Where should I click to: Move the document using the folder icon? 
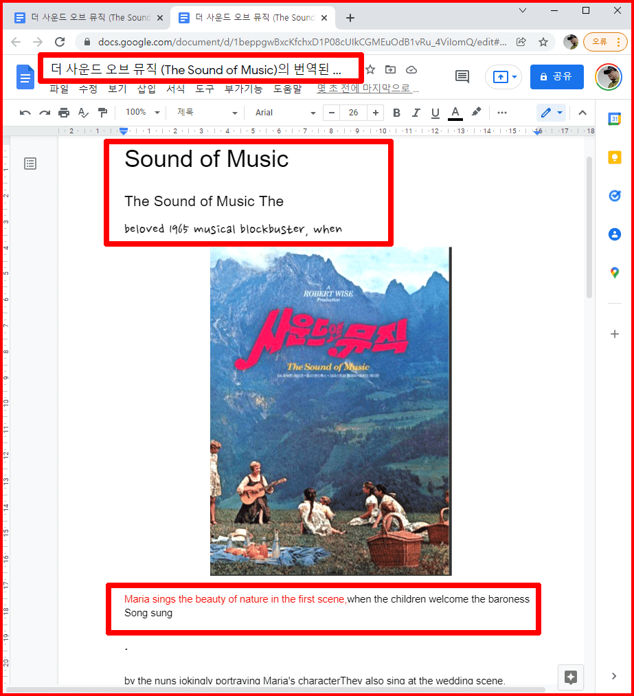point(390,69)
